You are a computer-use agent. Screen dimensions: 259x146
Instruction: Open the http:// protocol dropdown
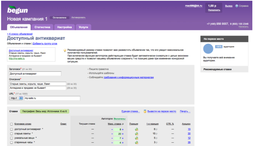click(x=16, y=98)
